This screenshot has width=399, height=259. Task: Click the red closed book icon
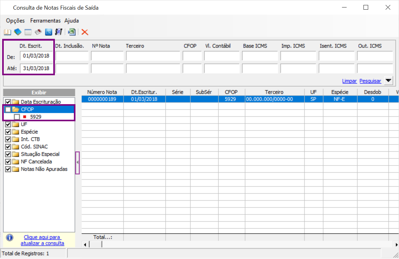tap(38, 32)
